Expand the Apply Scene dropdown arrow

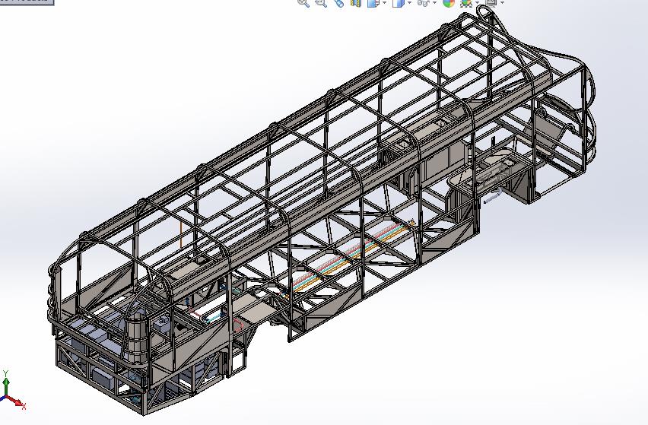(x=478, y=2)
